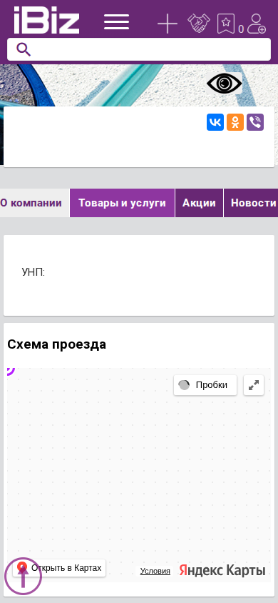Switch to the Товары и услуги tab
278x603 pixels.
123,203
